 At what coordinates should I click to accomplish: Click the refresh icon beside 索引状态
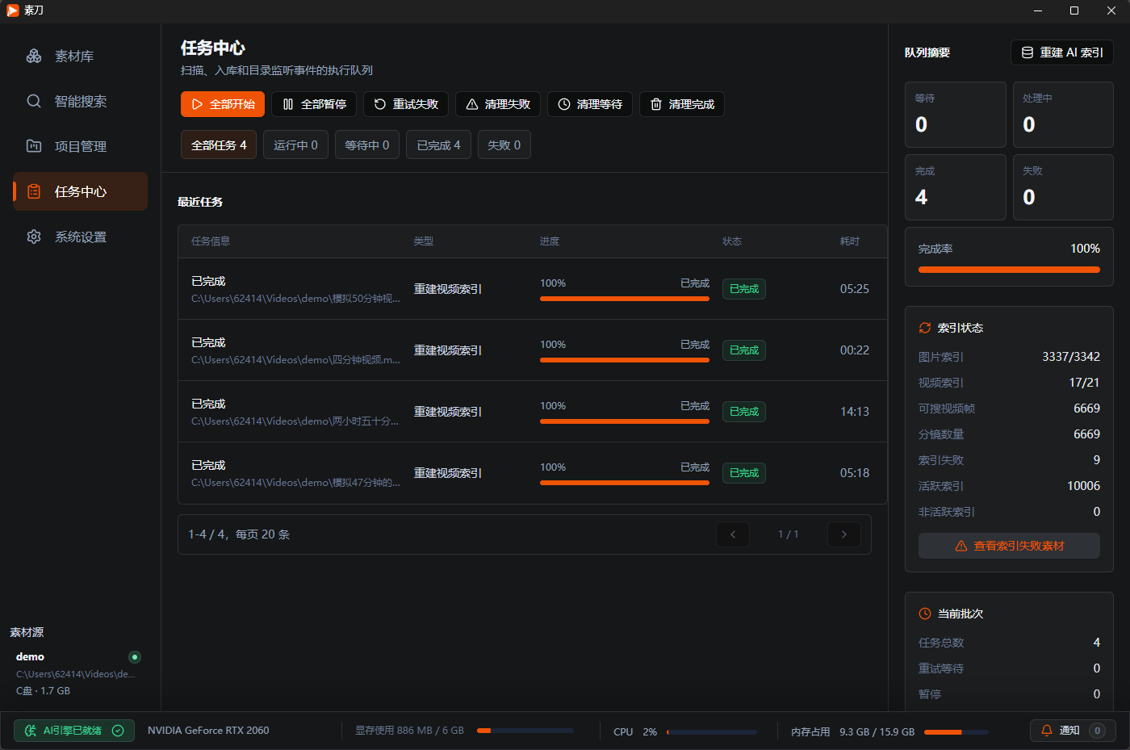[925, 328]
